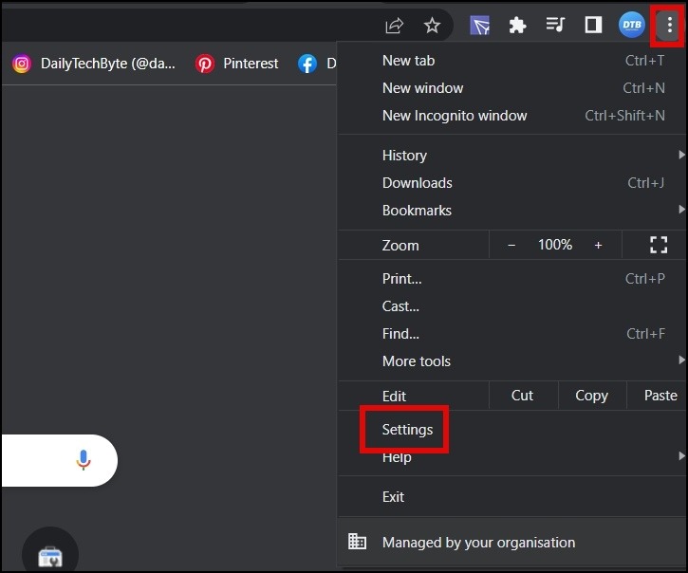Select Exit from the menu
This screenshot has height=573, width=688.
pos(512,497)
